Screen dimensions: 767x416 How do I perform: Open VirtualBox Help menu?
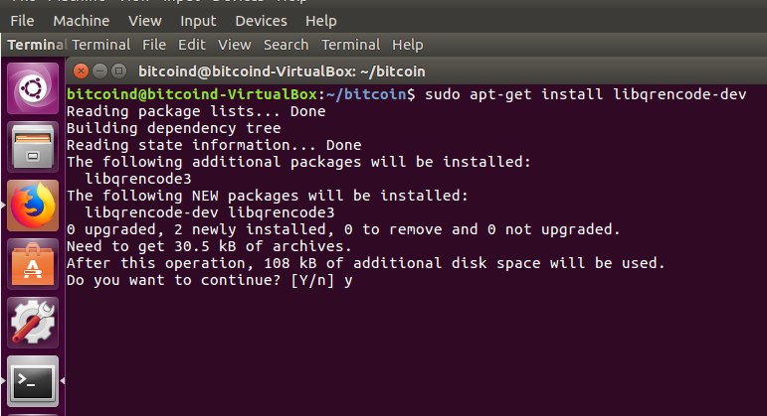[321, 21]
